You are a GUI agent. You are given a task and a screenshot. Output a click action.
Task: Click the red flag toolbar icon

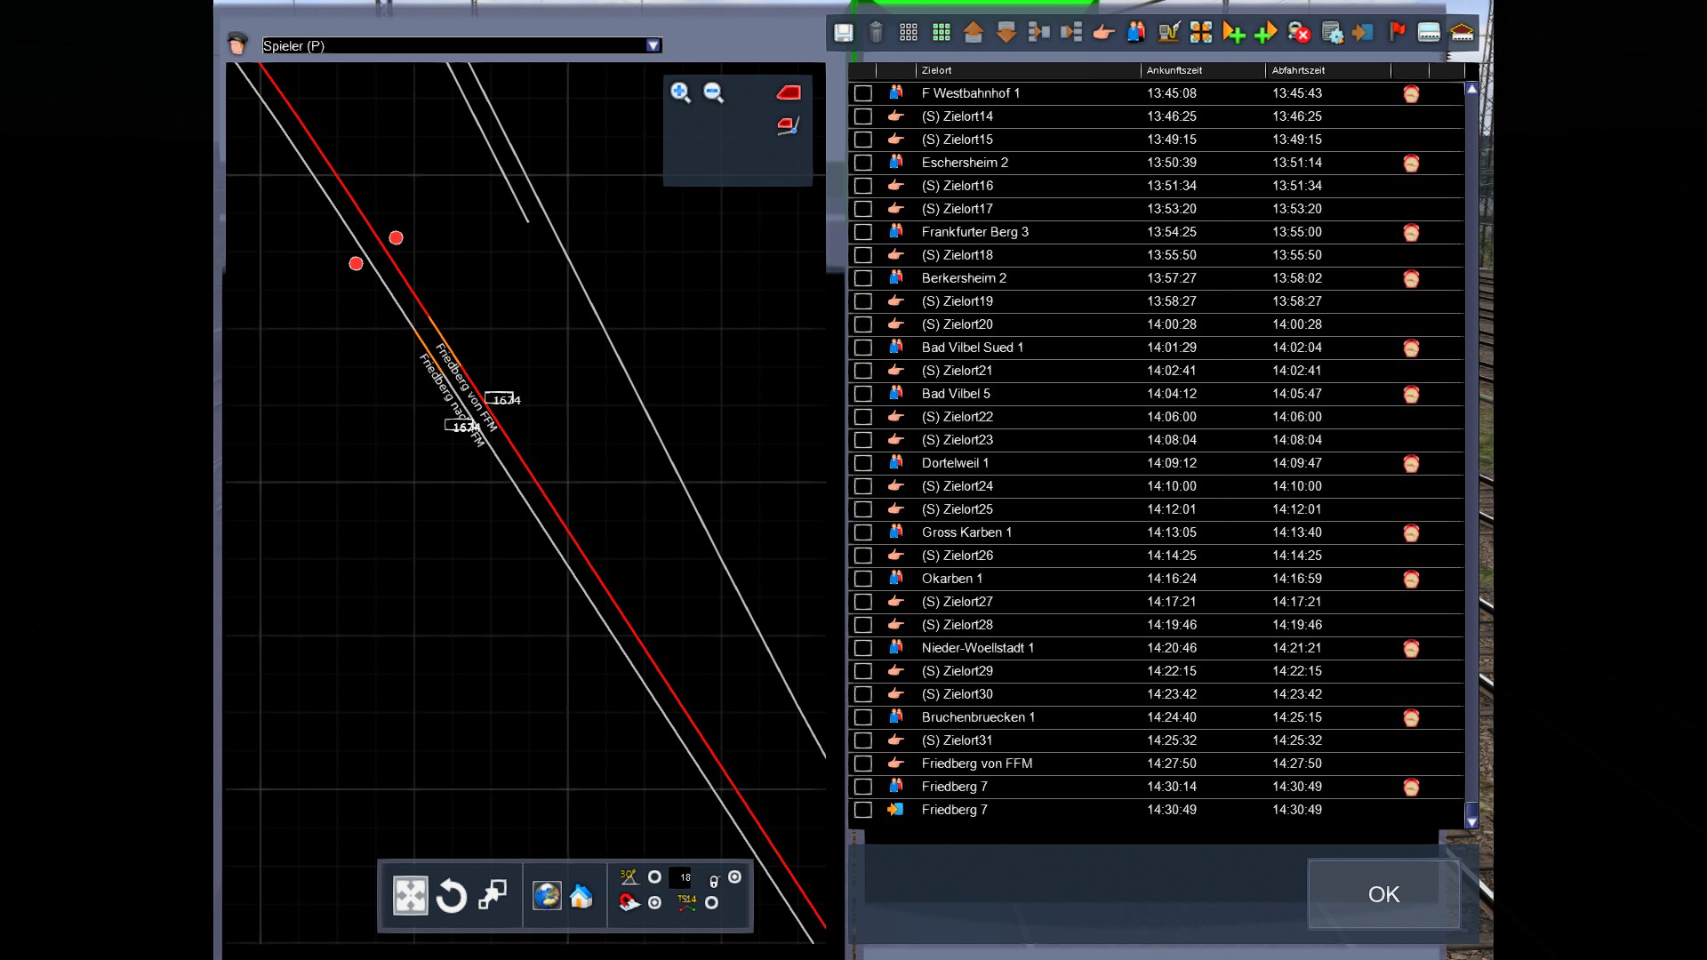click(1397, 33)
